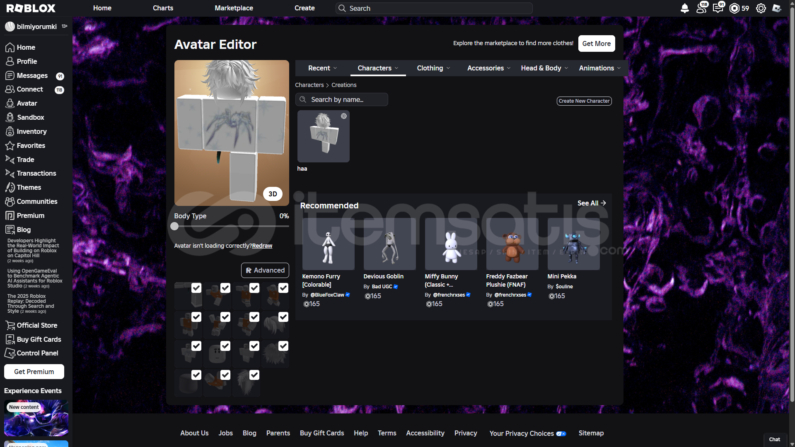795x447 pixels.
Task: Open Trade from the sidebar
Action: [x=25, y=159]
